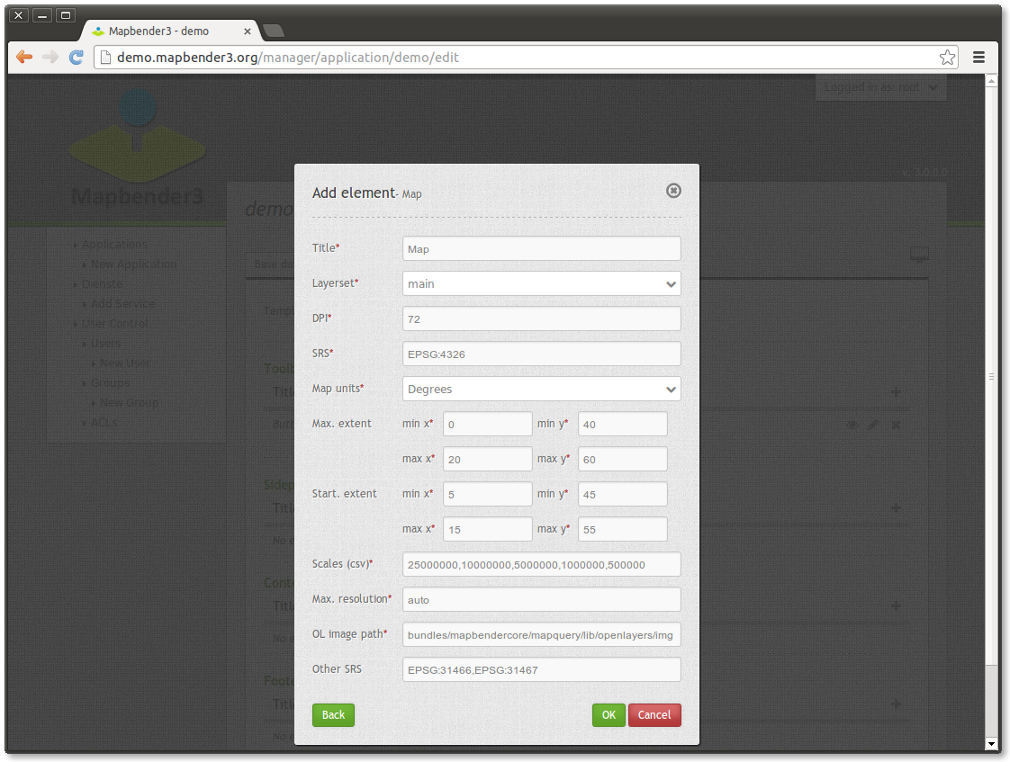
Task: Reload the page with the refresh icon
Action: [x=76, y=58]
